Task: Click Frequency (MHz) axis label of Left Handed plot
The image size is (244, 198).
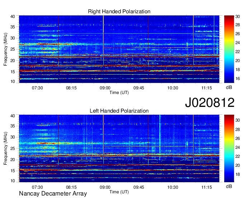Action: (5, 148)
